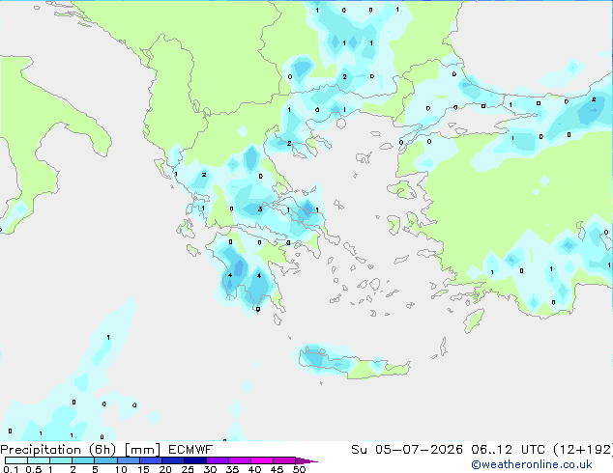Click the '30' legend scale label

[x=210, y=469]
